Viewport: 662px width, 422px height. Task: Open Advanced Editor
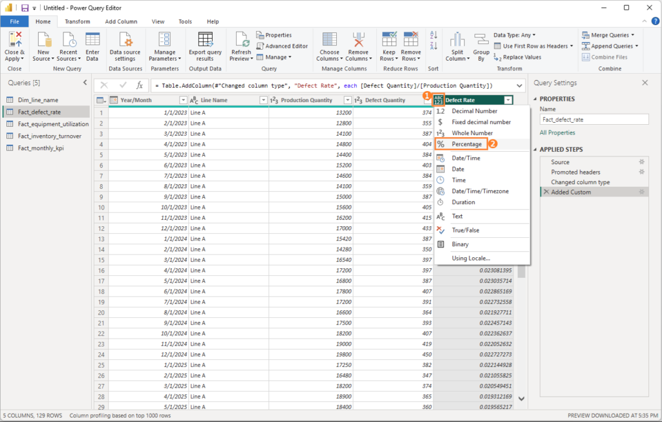click(283, 46)
